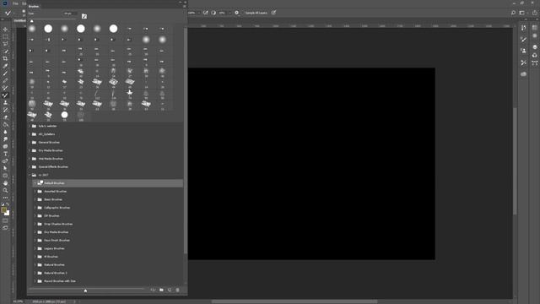The image size is (540, 304).
Task: Create new brush icon in Brushes panel
Action: pyautogui.click(x=170, y=290)
